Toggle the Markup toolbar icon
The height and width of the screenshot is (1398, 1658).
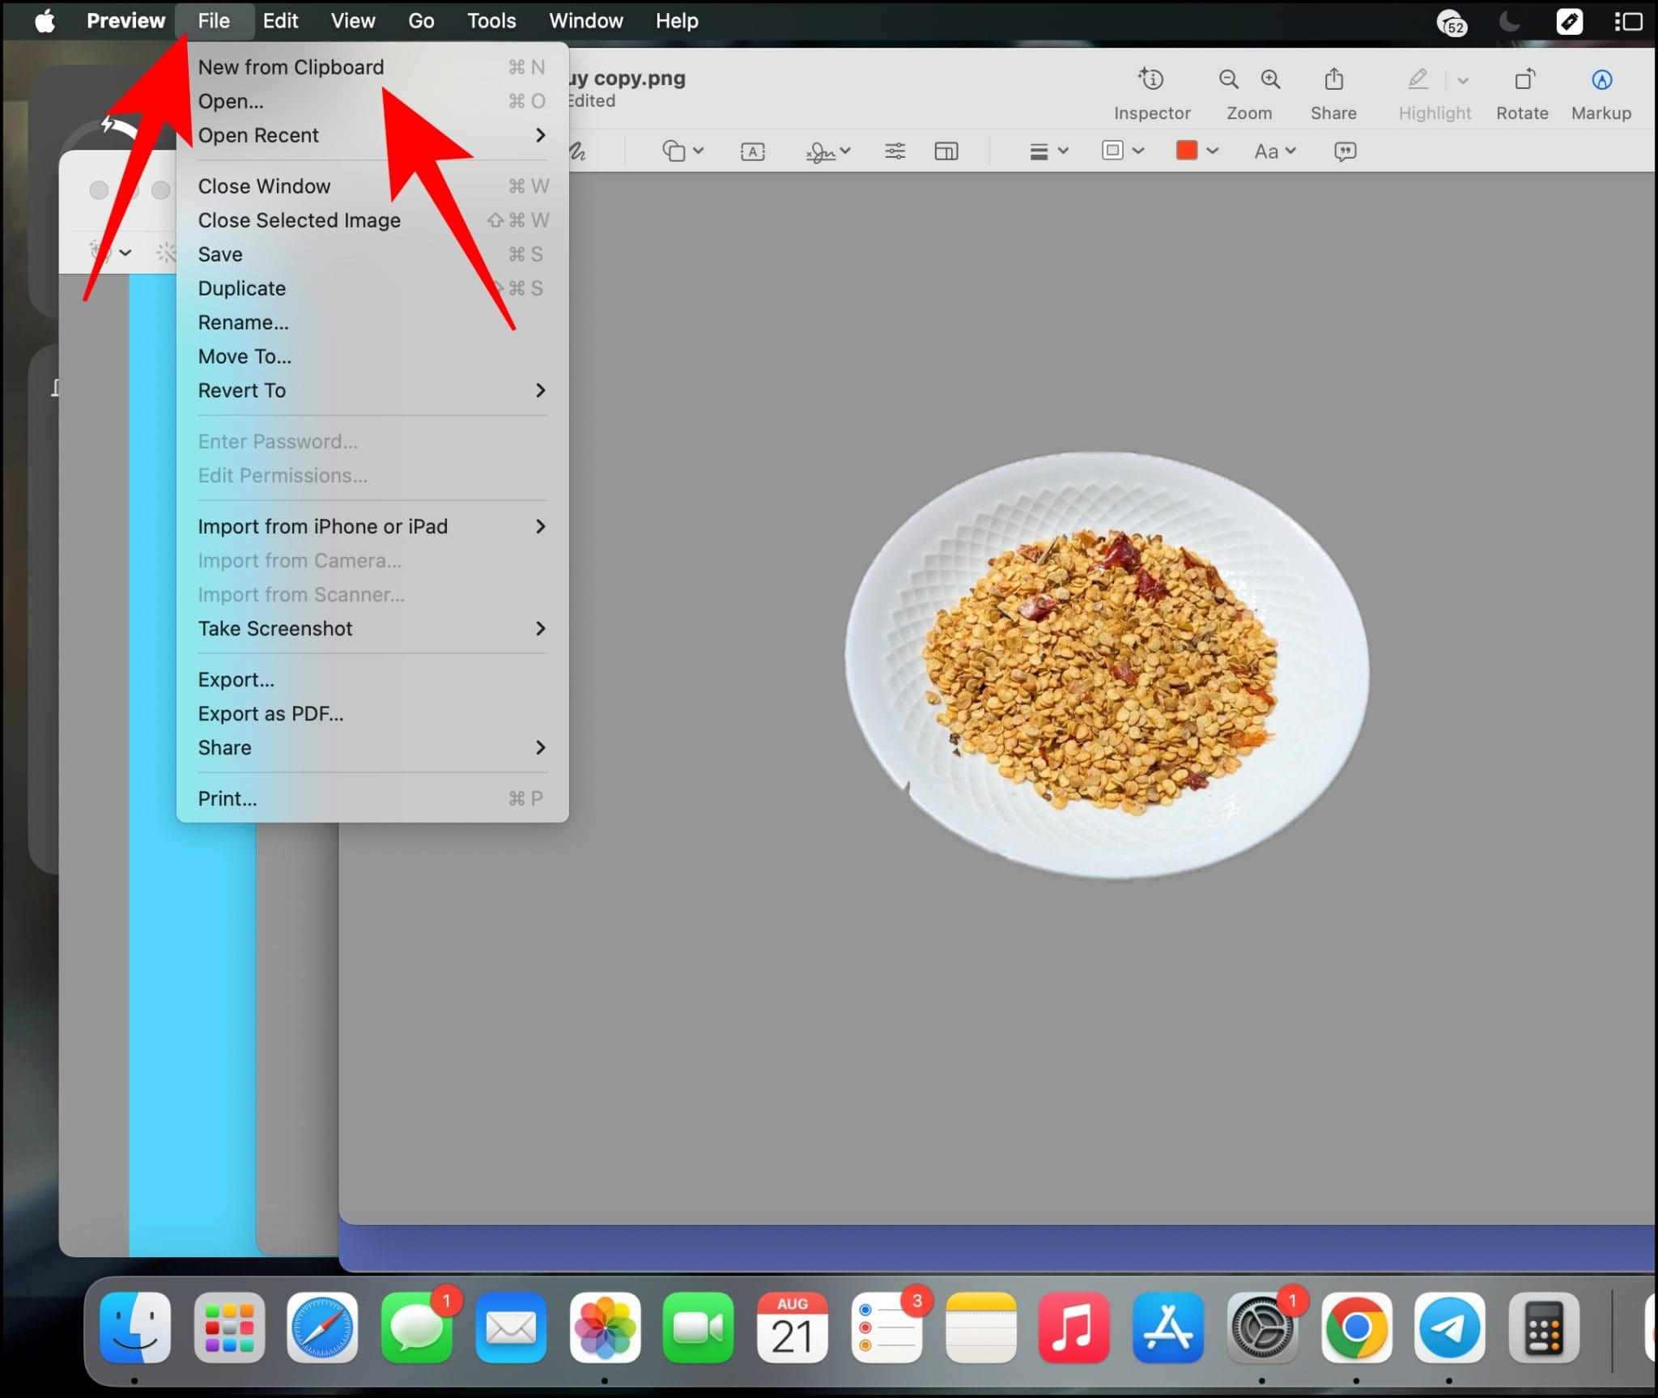pyautogui.click(x=1600, y=79)
